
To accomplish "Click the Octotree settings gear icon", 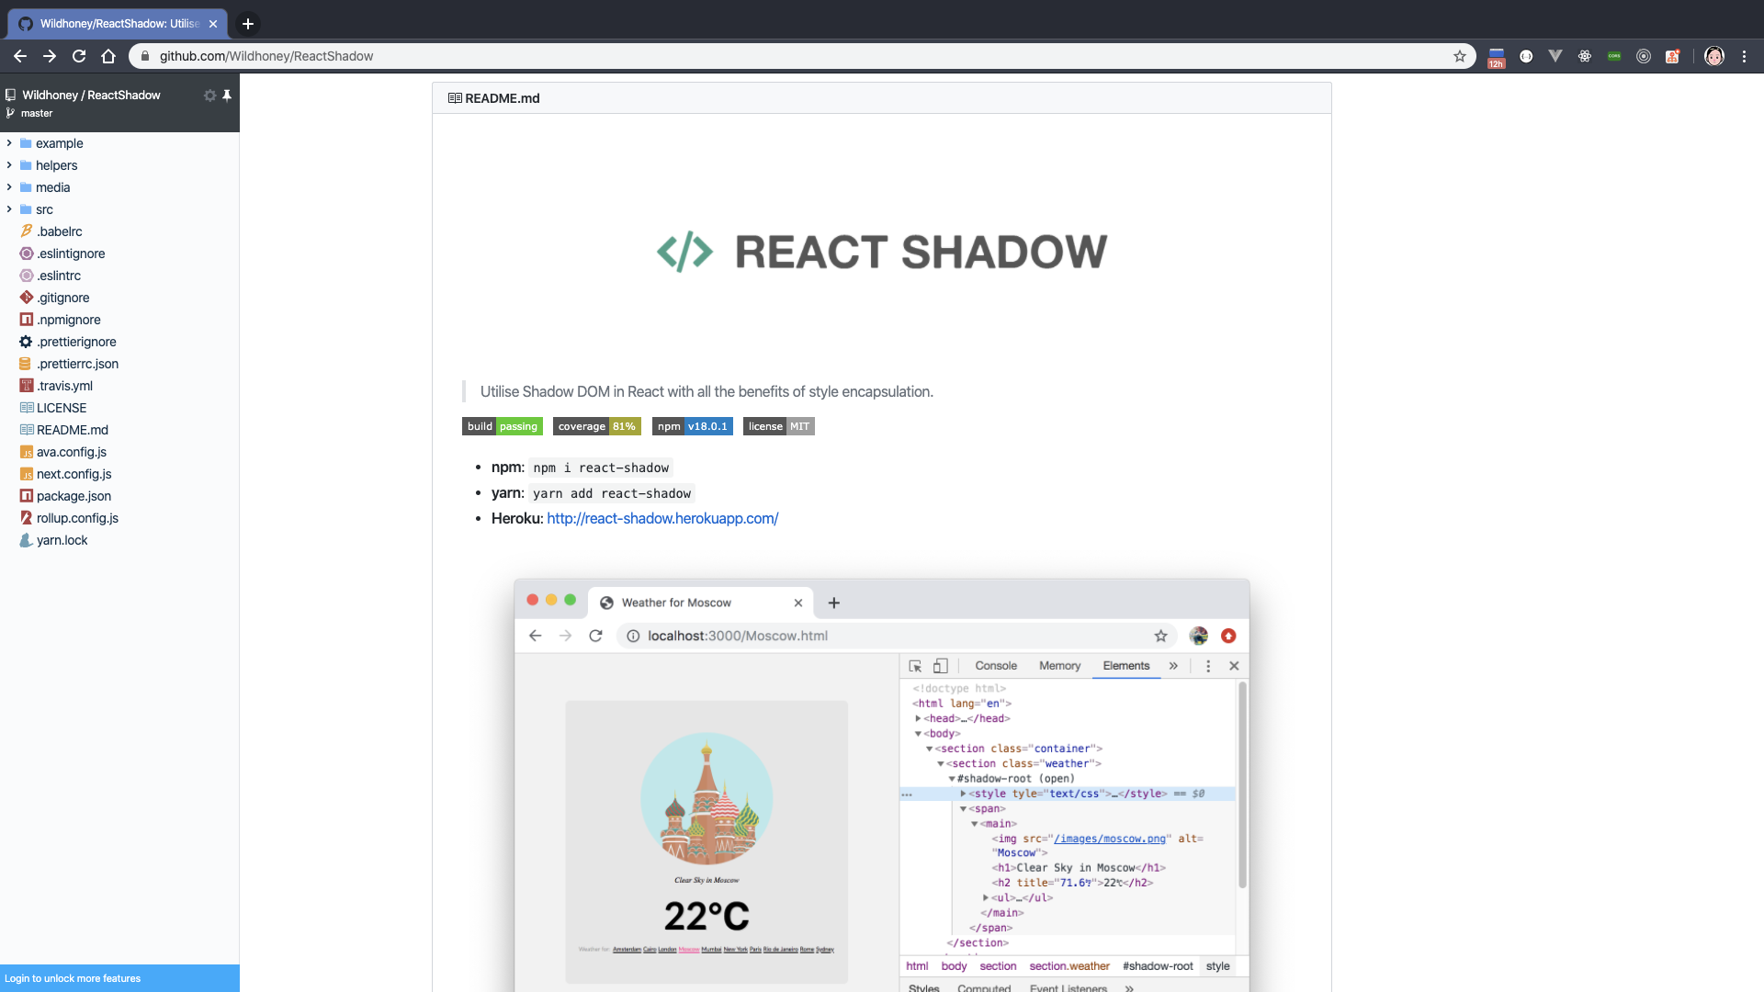I will pyautogui.click(x=209, y=96).
